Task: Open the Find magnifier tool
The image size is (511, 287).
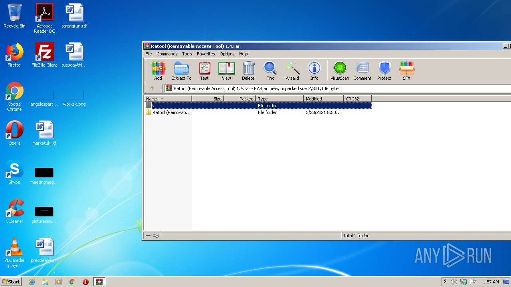Action: tap(270, 71)
